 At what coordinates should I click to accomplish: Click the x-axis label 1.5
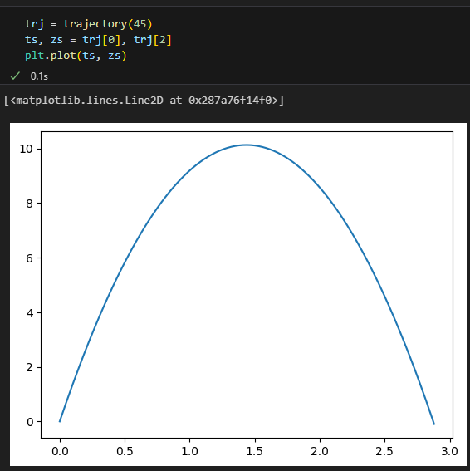(x=255, y=451)
